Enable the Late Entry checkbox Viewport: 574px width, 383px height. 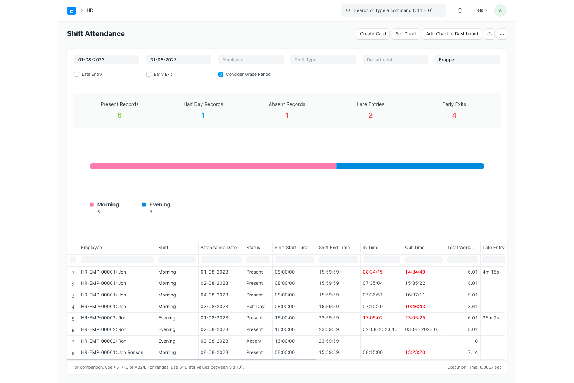pyautogui.click(x=76, y=74)
